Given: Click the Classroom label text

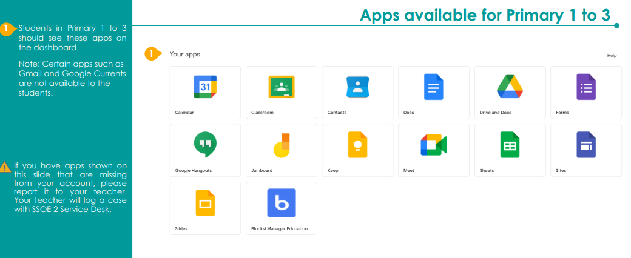Looking at the screenshot, I should (262, 113).
